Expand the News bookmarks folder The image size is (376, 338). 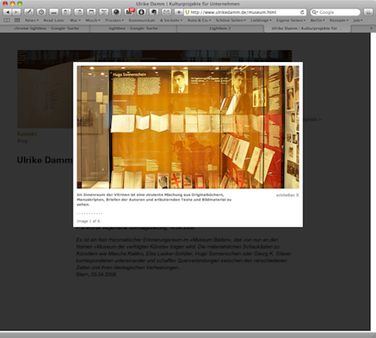32,21
